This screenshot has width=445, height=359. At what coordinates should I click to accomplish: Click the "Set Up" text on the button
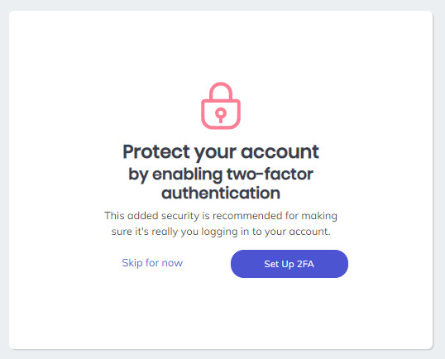coord(280,264)
